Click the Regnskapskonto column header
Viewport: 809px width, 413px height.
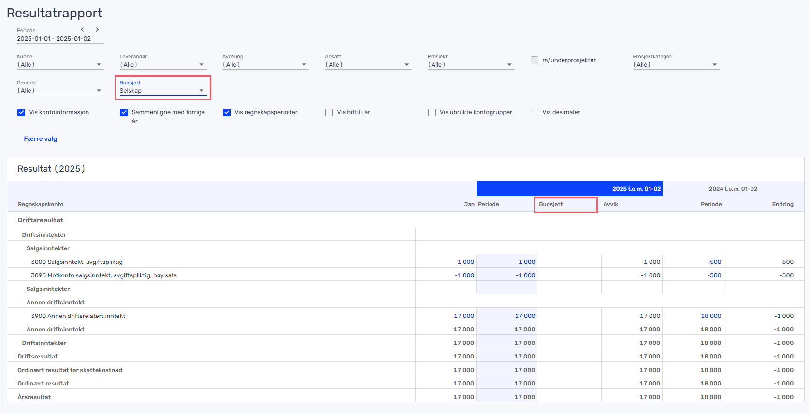(41, 204)
